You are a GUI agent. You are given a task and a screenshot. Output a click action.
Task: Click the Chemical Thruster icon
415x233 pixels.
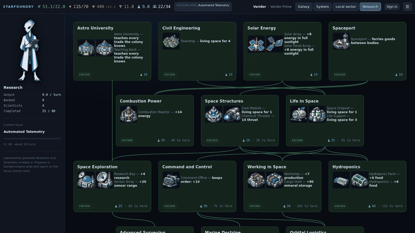click(232, 114)
